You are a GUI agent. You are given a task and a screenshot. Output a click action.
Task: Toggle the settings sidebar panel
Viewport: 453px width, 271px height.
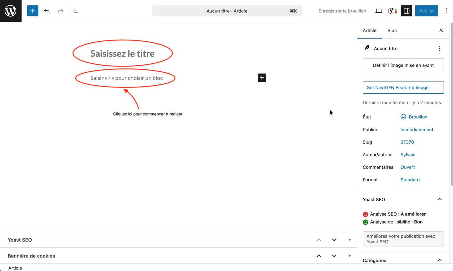tap(407, 11)
